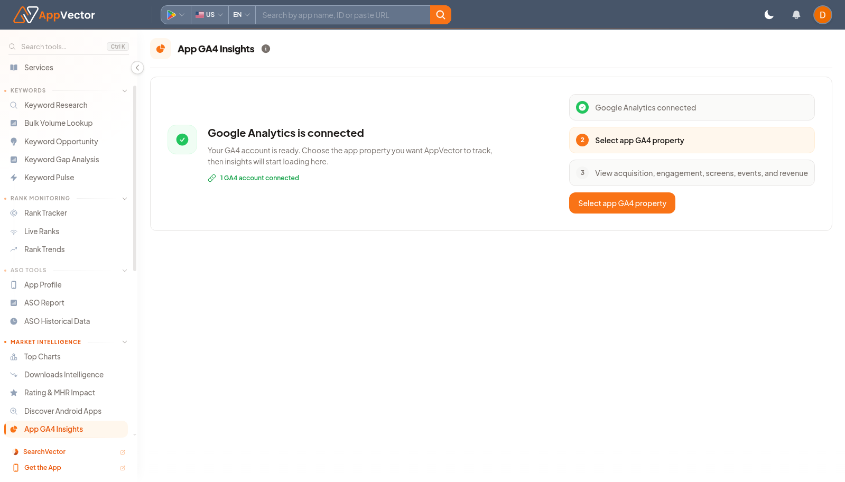This screenshot has width=845, height=482.
Task: Focus the Search tools field
Action: coord(69,47)
